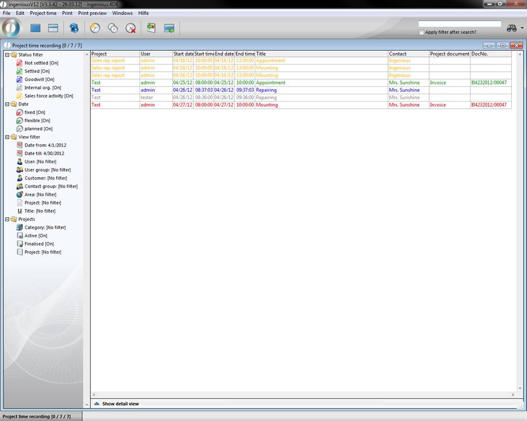The height and width of the screenshot is (421, 527).
Task: Click the yellow clock toolbar icon
Action: pyautogui.click(x=95, y=28)
